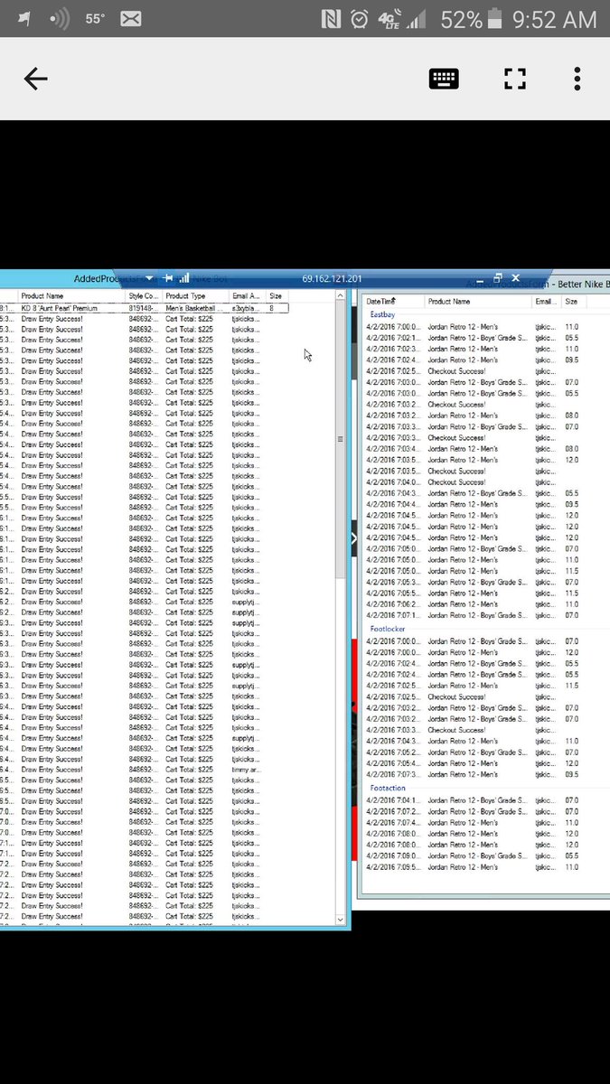The image size is (610, 1084).
Task: Expand the side panel with the chevron arrow
Action: 353,537
